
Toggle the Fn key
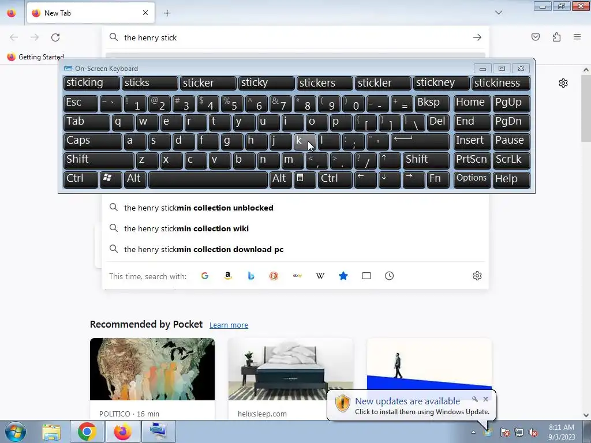[438, 180]
